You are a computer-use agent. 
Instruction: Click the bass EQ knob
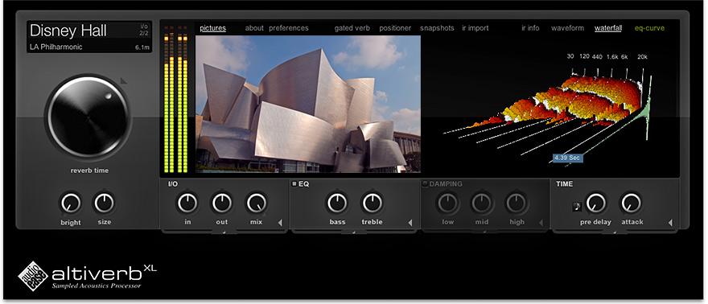(337, 203)
